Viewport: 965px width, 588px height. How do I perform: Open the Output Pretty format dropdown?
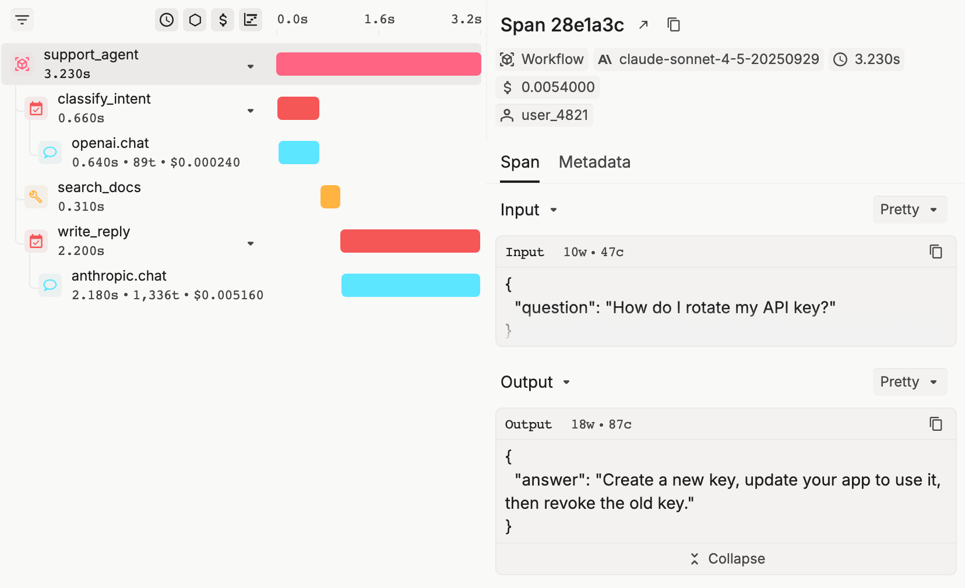coord(910,382)
